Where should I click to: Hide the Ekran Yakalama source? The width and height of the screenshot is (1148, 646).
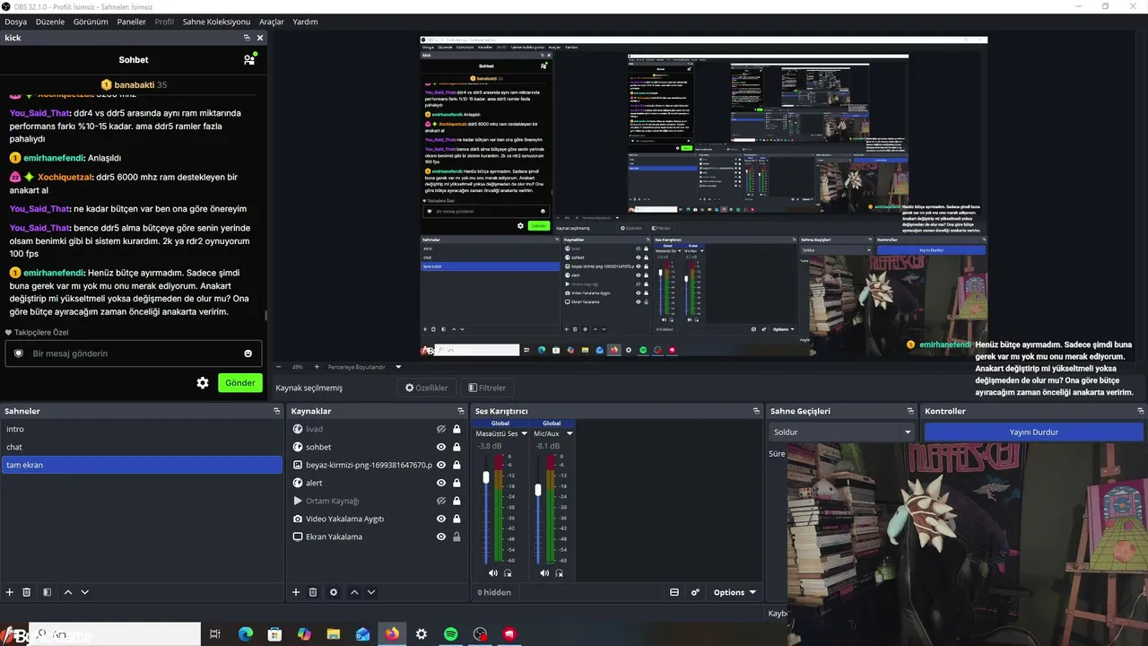click(441, 537)
